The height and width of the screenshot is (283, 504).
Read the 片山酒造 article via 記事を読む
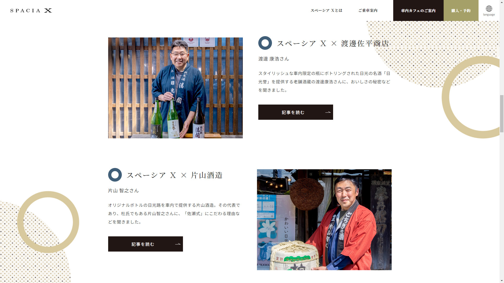point(145,244)
